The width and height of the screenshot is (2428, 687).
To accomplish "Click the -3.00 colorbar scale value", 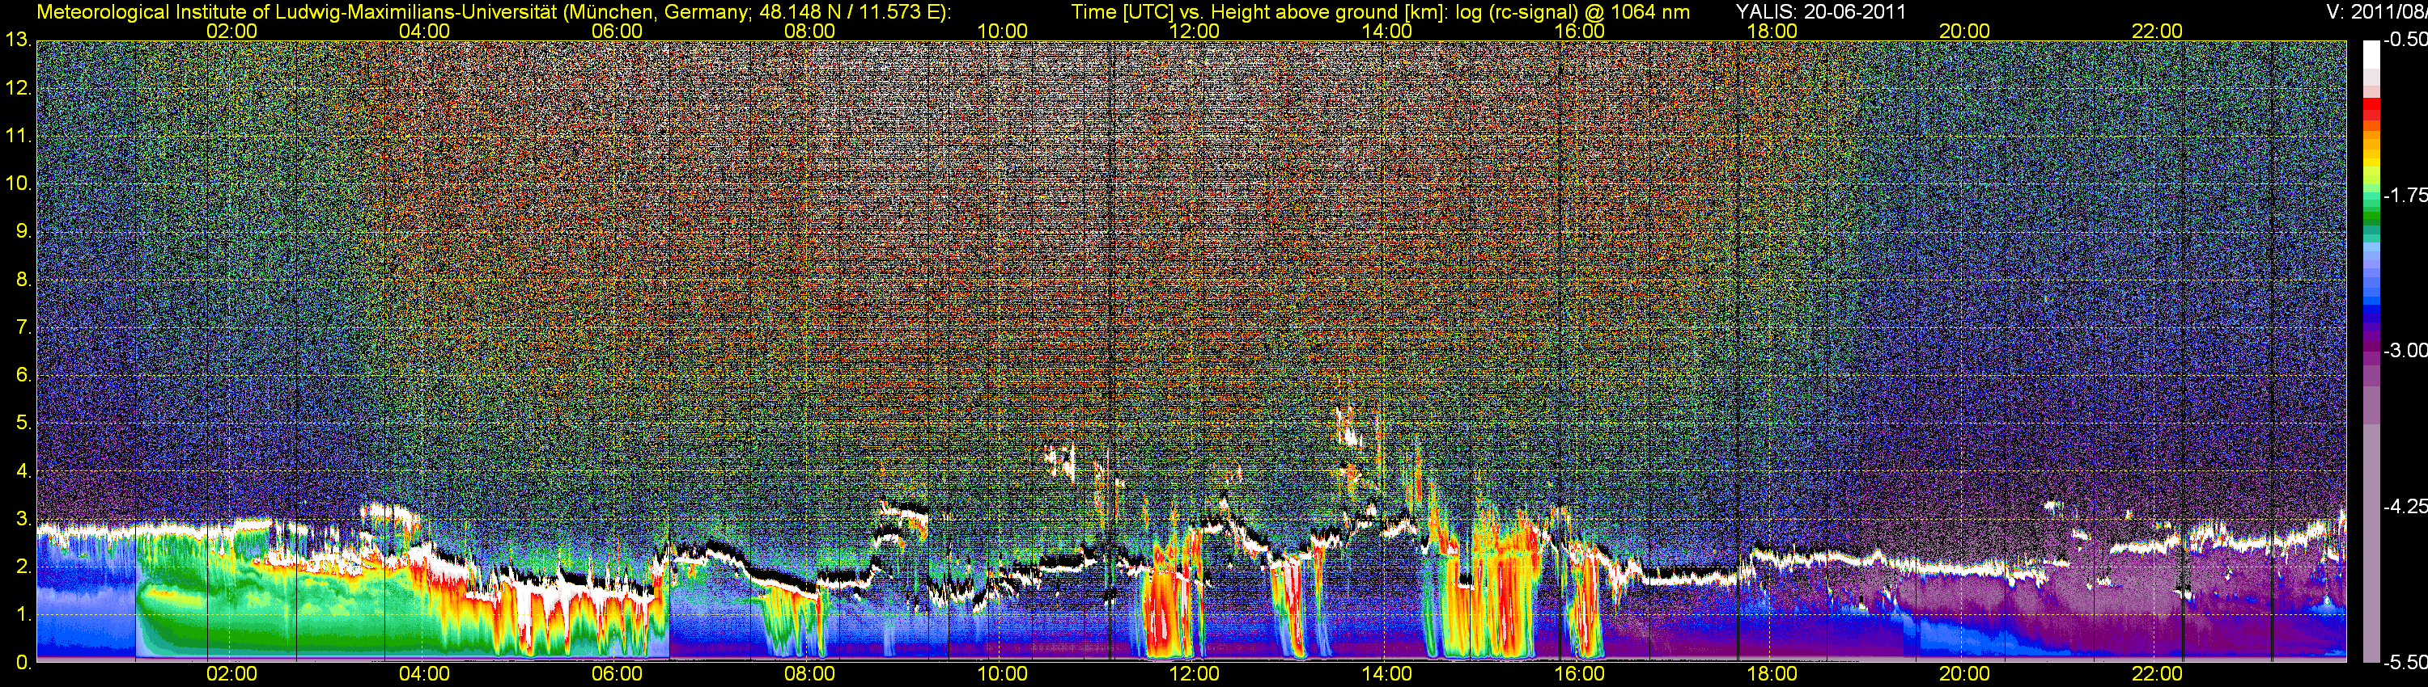I will point(2405,350).
